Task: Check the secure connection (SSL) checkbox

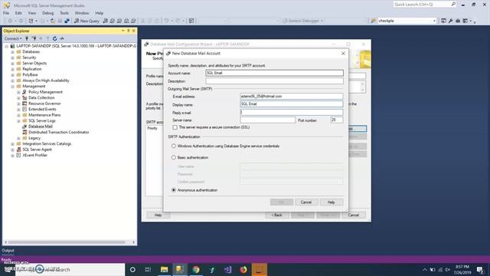Action: [x=175, y=127]
